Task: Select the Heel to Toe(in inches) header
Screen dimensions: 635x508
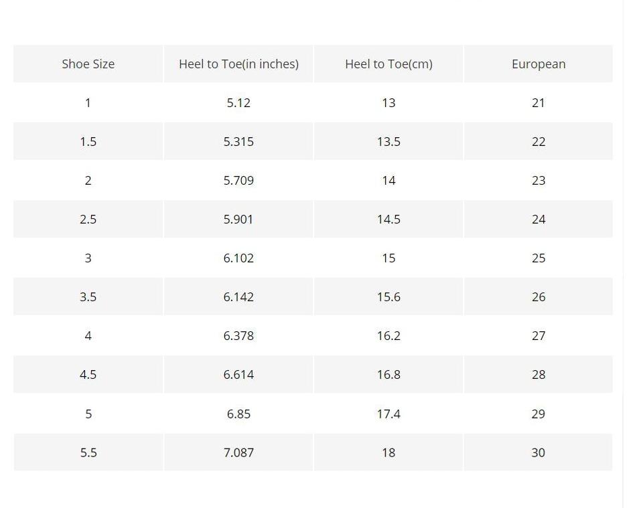Action: [238, 64]
